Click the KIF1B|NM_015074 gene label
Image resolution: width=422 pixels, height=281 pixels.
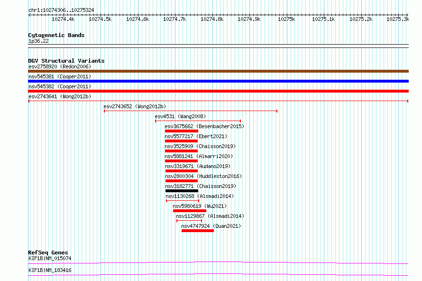50,258
